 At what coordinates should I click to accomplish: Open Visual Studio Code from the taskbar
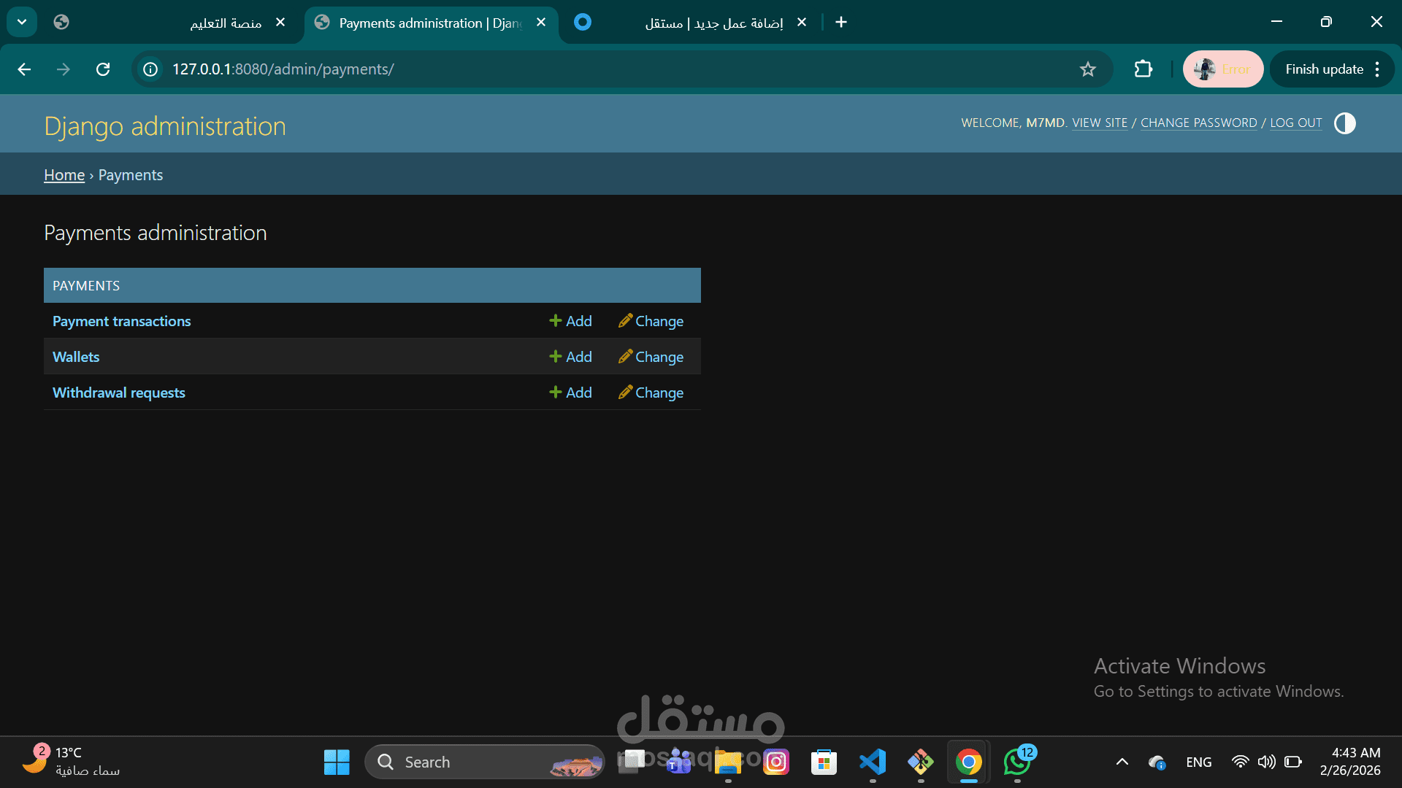pyautogui.click(x=872, y=762)
